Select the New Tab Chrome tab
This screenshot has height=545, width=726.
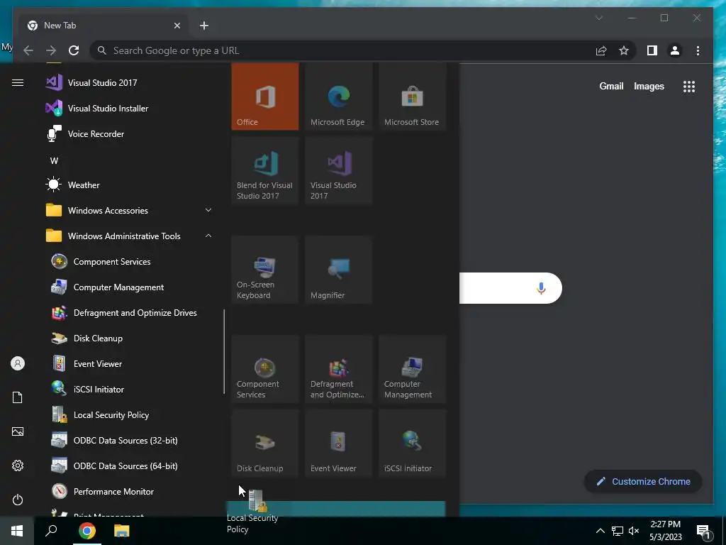click(102, 25)
